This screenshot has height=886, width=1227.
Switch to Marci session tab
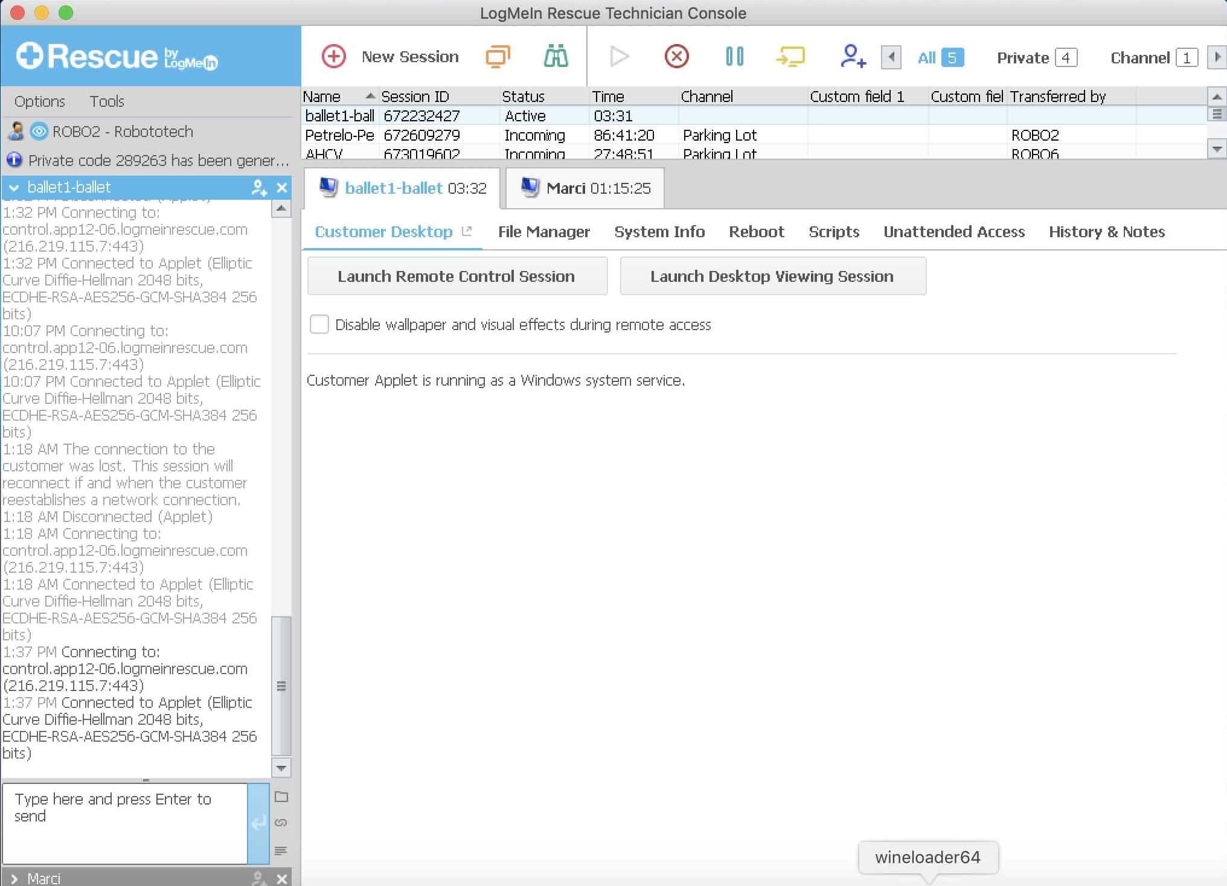[585, 188]
